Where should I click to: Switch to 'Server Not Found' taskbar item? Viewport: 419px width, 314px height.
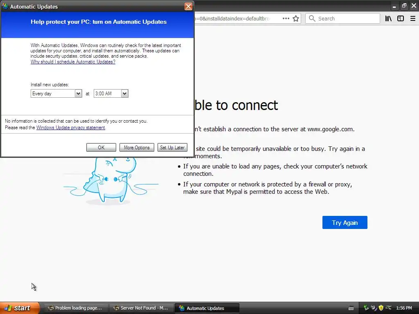141,308
